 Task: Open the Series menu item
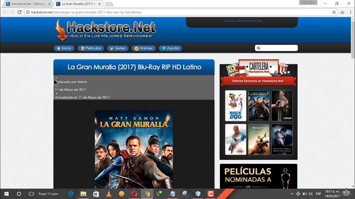(118, 48)
